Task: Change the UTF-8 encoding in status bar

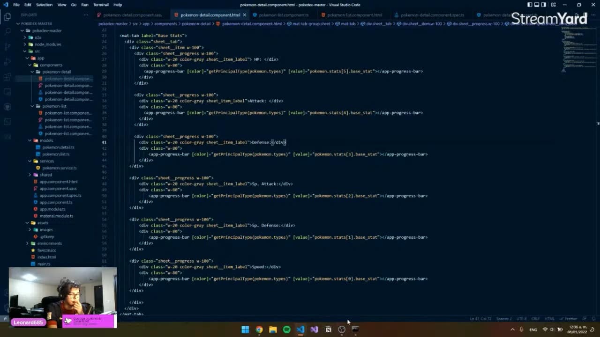Action: click(522, 319)
